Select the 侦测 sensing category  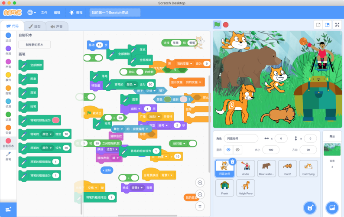coord(8,103)
